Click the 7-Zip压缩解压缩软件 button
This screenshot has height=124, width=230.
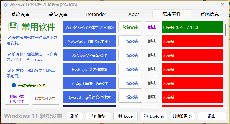click(90, 83)
